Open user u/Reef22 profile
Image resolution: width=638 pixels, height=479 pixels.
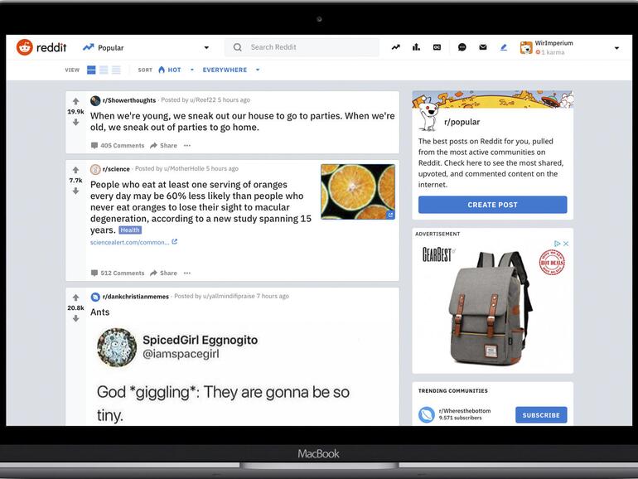click(203, 99)
